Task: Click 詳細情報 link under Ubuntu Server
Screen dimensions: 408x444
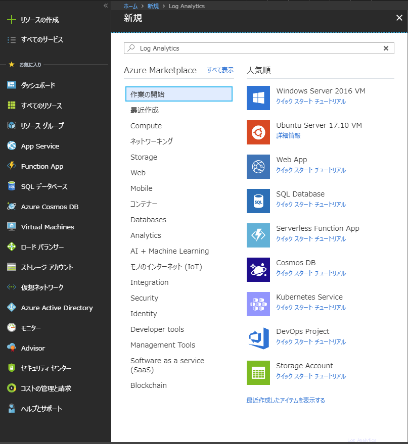Action: [x=288, y=136]
